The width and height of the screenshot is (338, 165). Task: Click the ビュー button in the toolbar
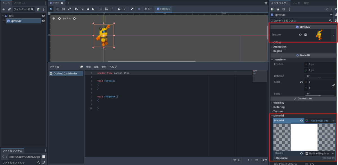click(148, 9)
